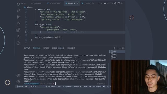Open the Extensions view
This screenshot has height=94, width=167.
[18, 30]
